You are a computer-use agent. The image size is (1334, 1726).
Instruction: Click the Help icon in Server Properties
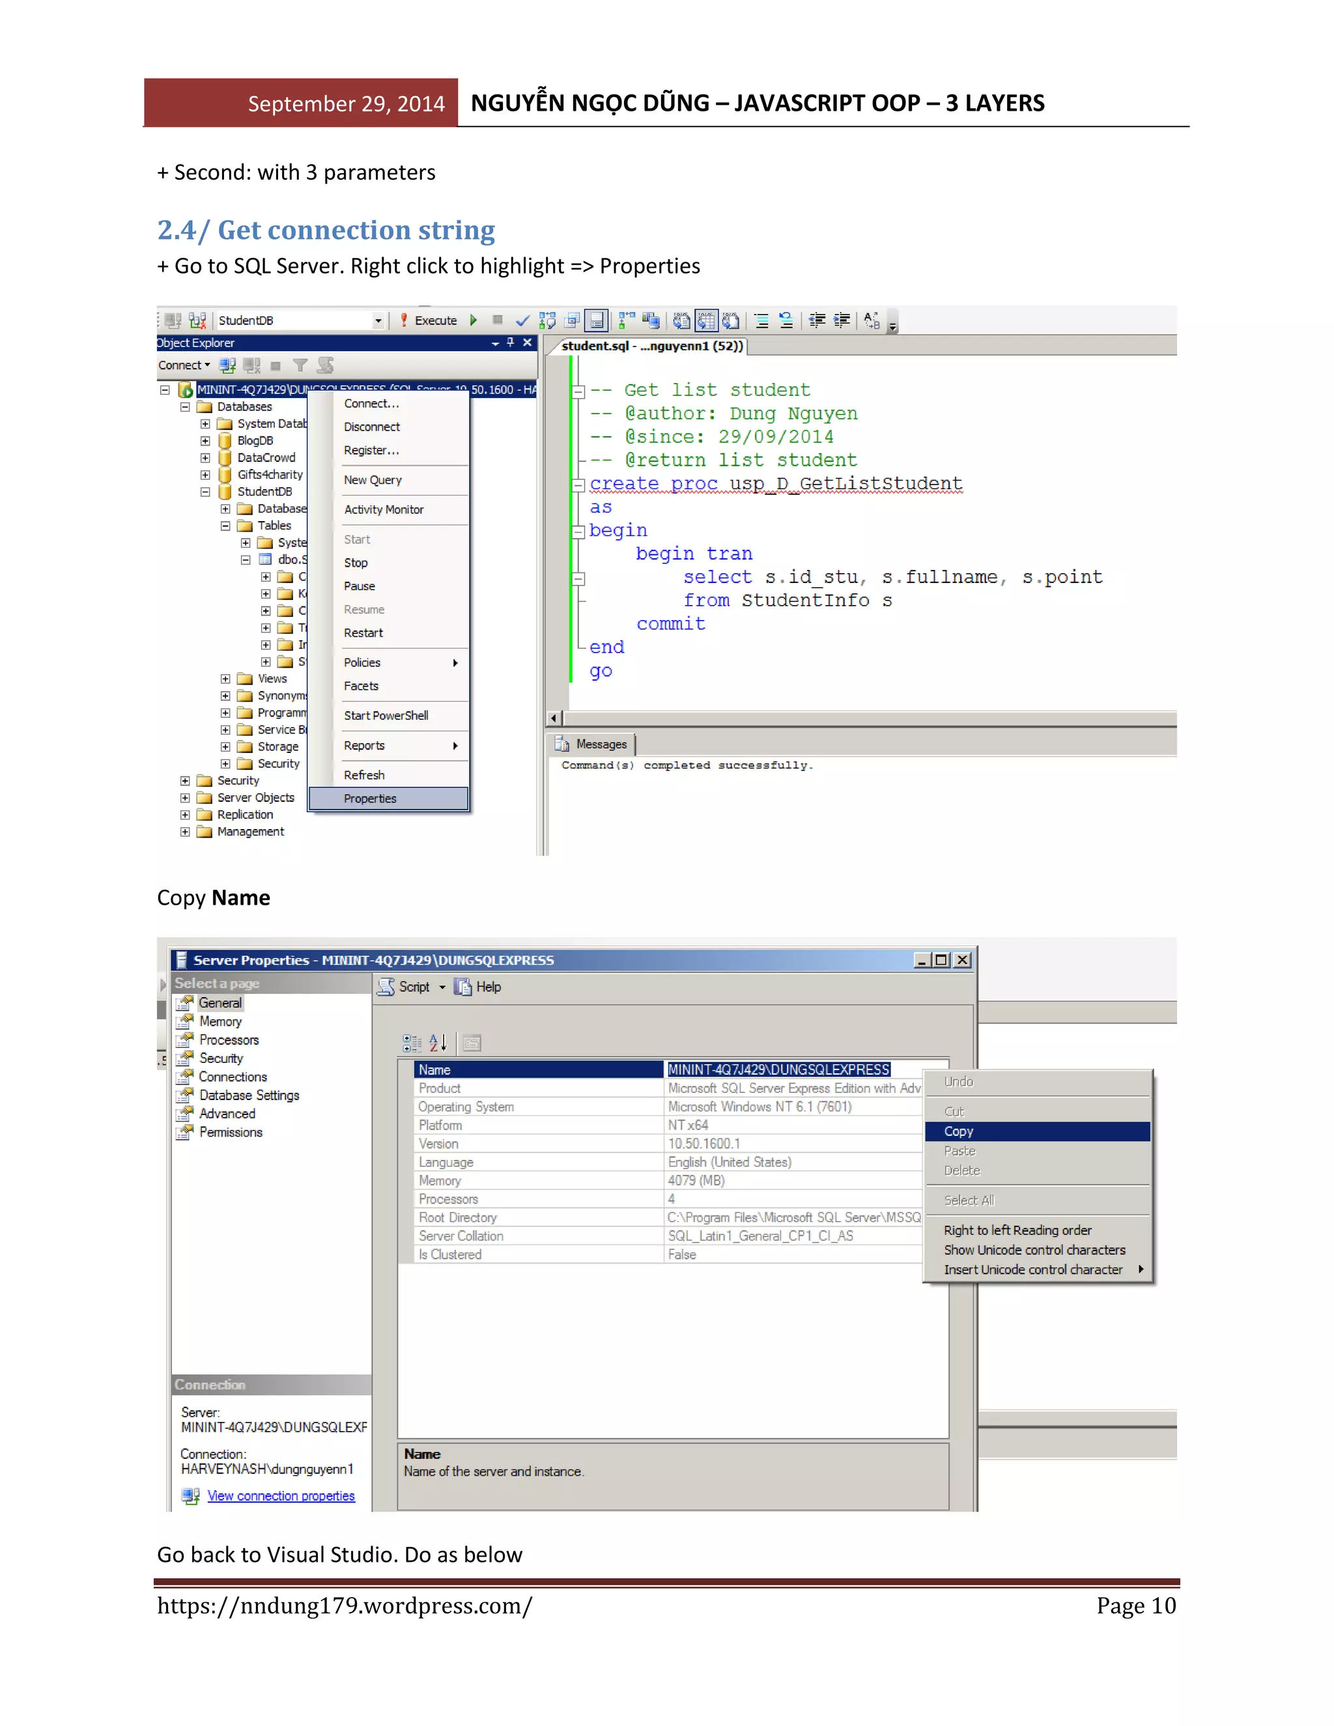[464, 987]
